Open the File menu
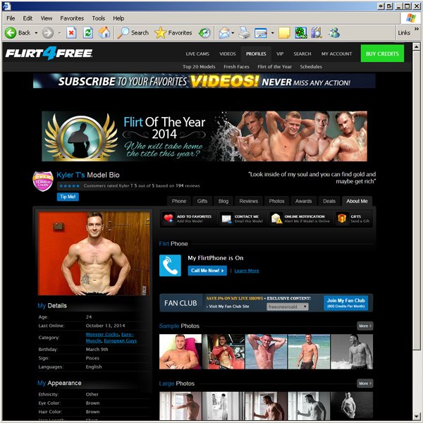 [11, 18]
